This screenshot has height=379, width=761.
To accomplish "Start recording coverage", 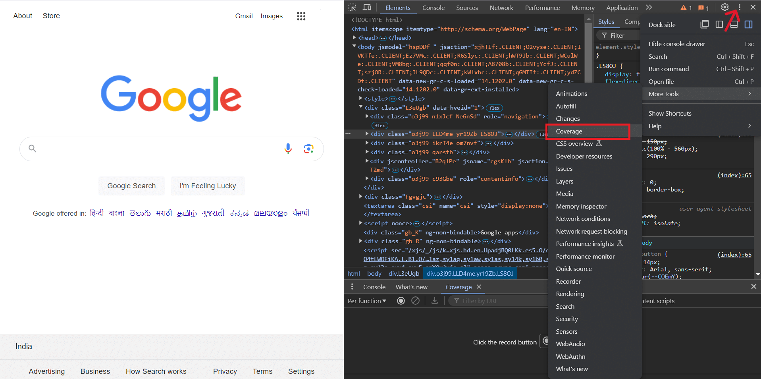I will point(401,301).
